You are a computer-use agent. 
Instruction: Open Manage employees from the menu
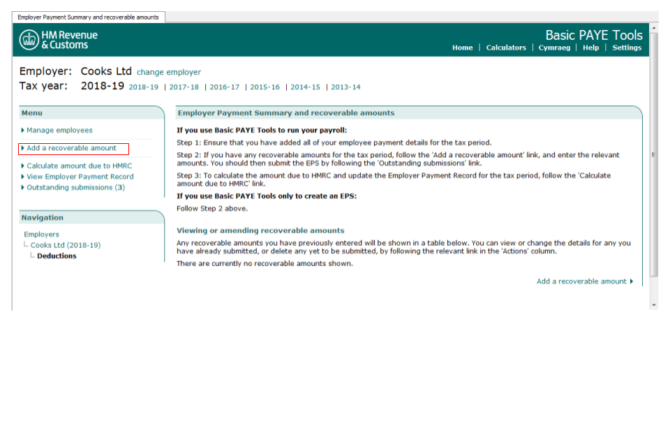[59, 130]
